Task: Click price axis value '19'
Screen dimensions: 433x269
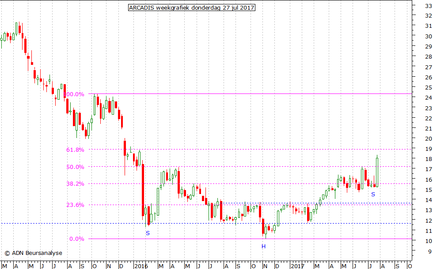Action: tap(428, 149)
